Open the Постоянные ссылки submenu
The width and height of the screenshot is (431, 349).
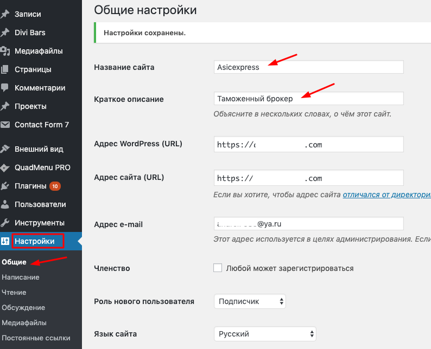pos(36,338)
